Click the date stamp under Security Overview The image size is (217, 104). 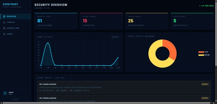point(42,8)
